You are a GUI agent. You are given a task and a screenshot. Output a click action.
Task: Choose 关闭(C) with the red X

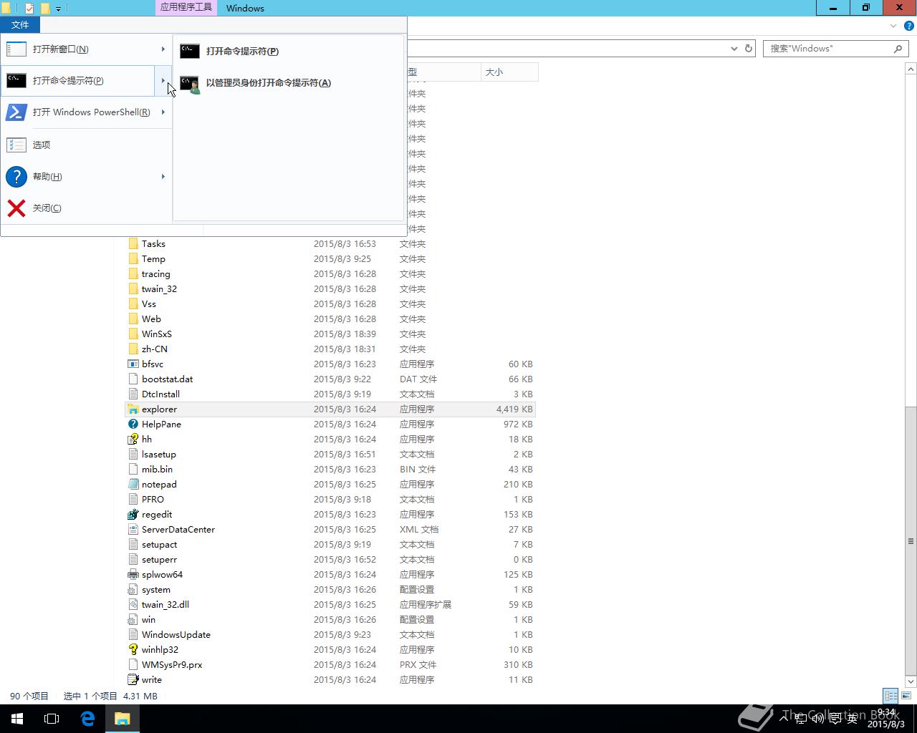[x=86, y=208]
